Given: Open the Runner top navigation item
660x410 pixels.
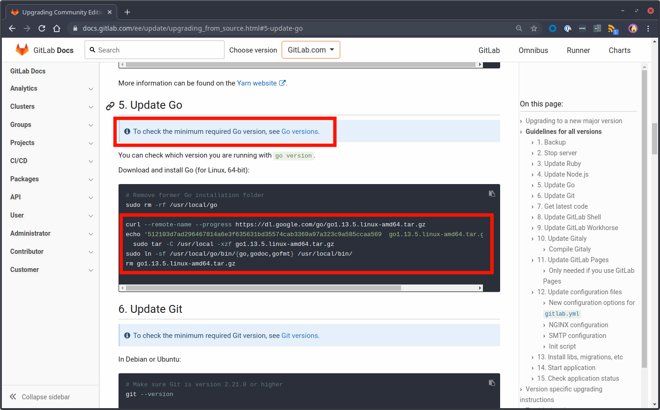Looking at the screenshot, I should (x=578, y=50).
